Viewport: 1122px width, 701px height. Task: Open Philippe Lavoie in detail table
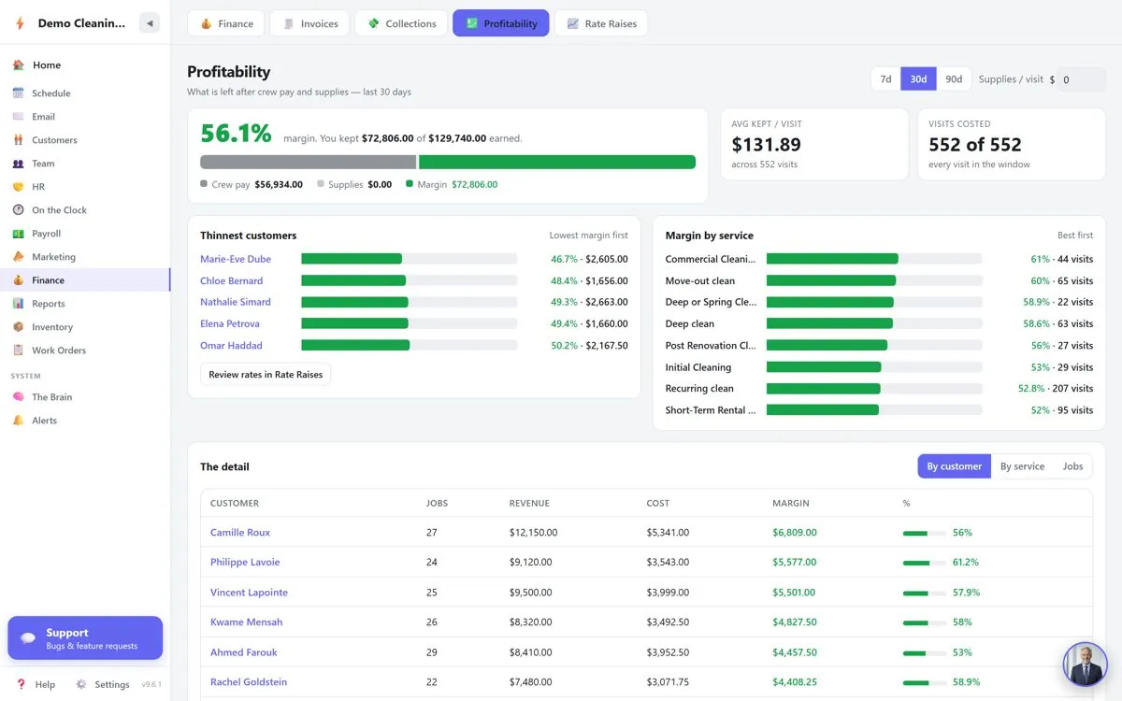(x=245, y=563)
